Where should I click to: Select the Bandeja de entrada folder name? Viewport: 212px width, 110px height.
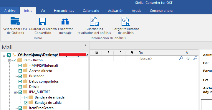[49, 97]
